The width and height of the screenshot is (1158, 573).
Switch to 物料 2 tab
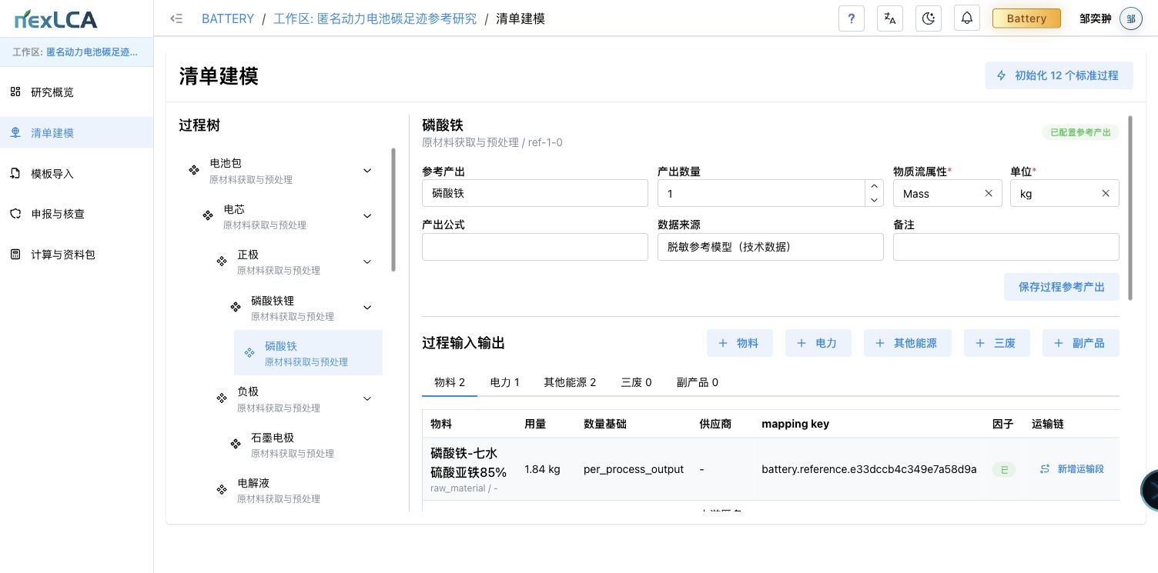(450, 382)
